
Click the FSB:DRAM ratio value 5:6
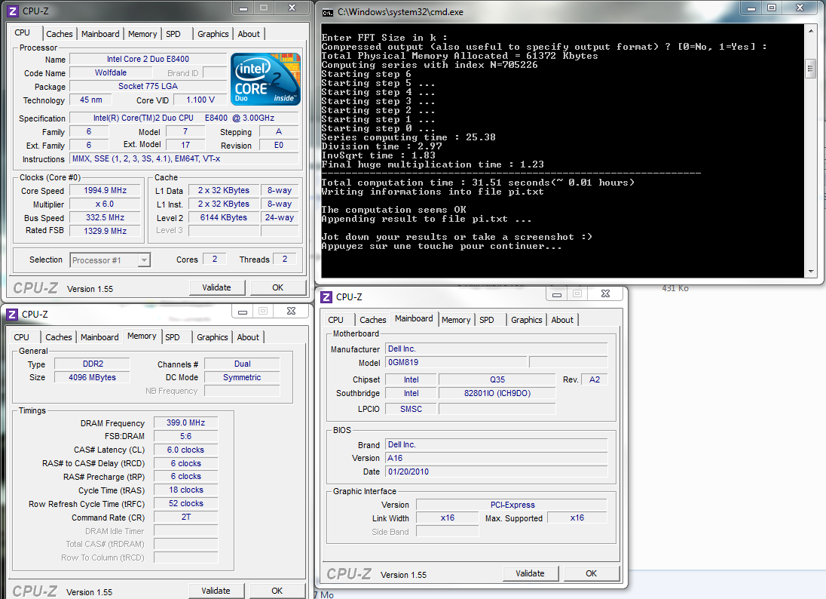[x=186, y=436]
